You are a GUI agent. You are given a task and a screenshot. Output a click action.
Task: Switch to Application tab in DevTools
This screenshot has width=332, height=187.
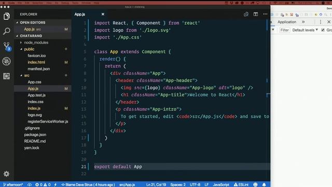[287, 22]
